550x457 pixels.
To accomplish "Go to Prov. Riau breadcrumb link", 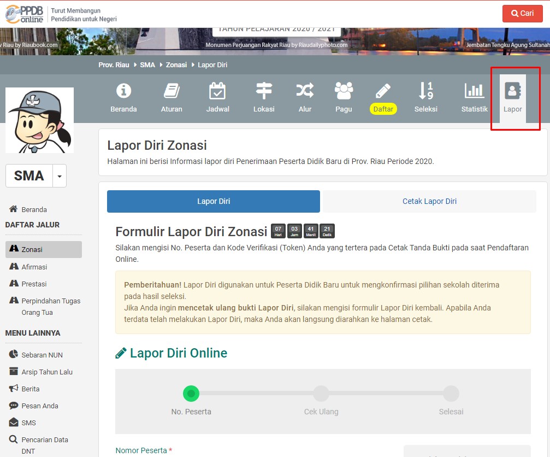I will 114,65.
